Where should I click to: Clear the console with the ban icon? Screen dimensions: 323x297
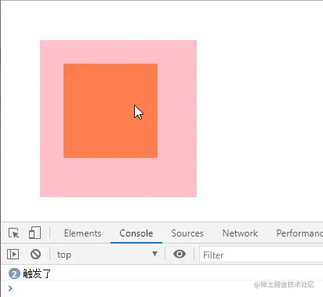35,254
